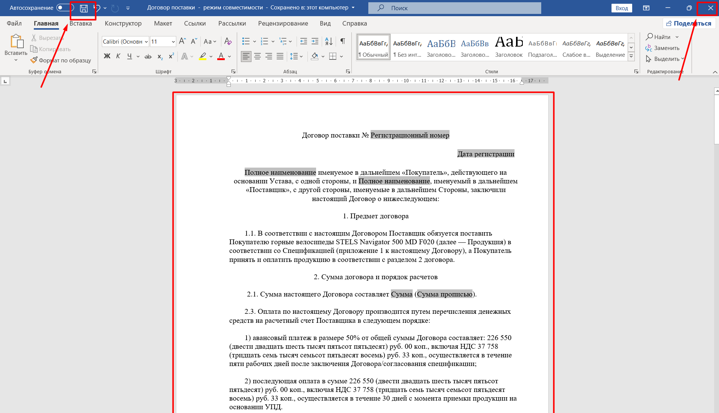Viewport: 719px width, 413px height.
Task: Start a bulleted list
Action: (x=246, y=41)
